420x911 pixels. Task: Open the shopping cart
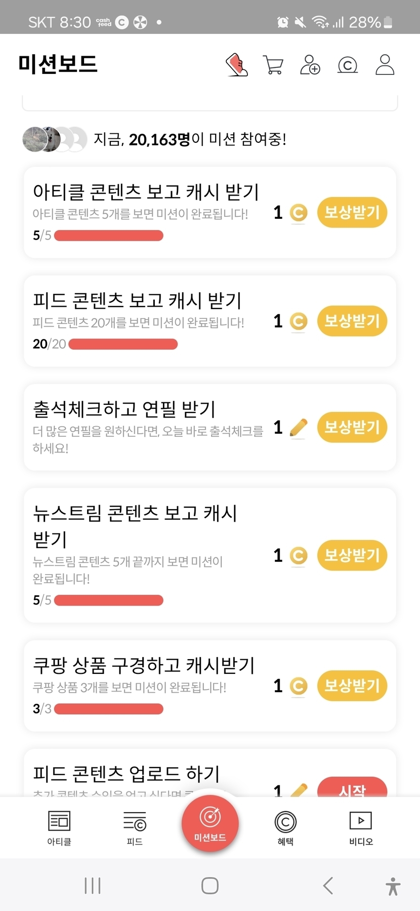coord(273,65)
